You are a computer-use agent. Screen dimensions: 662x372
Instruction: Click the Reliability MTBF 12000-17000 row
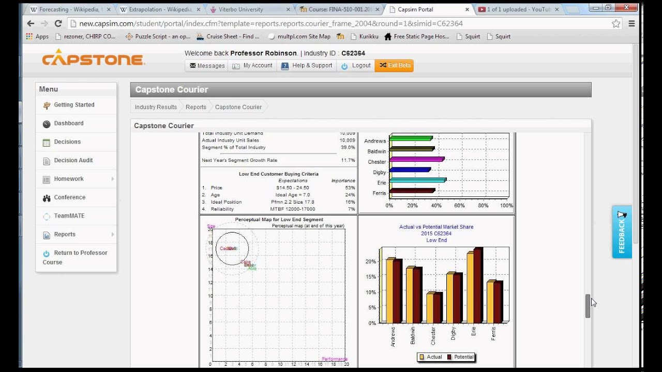tap(278, 209)
